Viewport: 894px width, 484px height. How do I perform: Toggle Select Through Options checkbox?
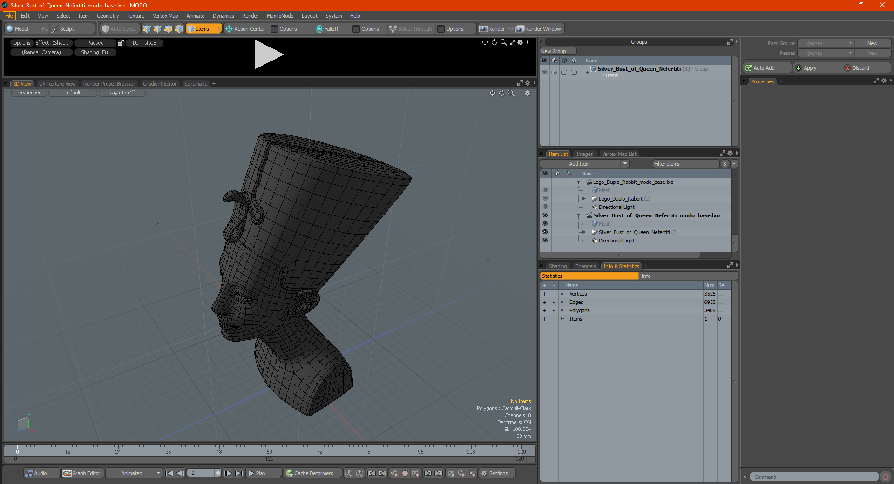(441, 29)
